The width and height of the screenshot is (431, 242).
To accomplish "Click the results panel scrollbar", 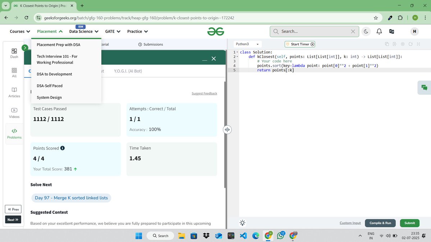I will 225,135.
